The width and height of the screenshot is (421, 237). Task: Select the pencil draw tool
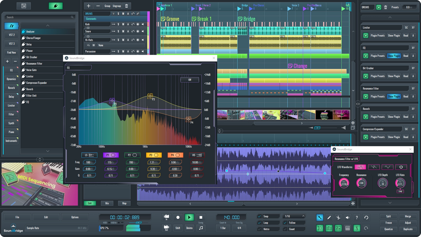[329, 218]
